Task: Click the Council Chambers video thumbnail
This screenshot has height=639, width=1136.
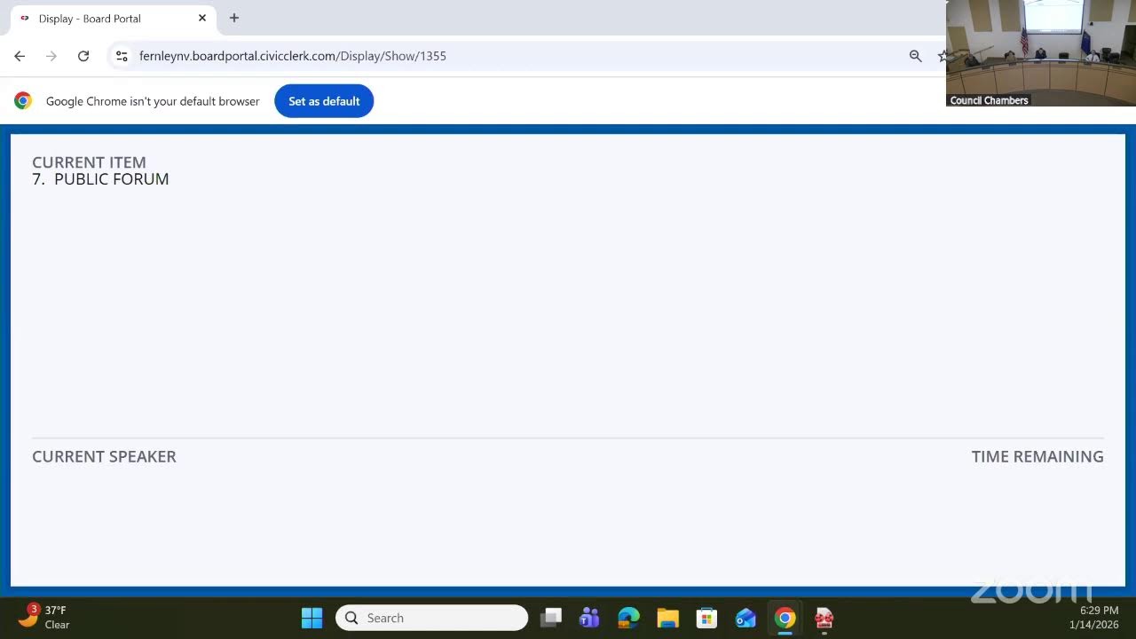Action: 1041,53
